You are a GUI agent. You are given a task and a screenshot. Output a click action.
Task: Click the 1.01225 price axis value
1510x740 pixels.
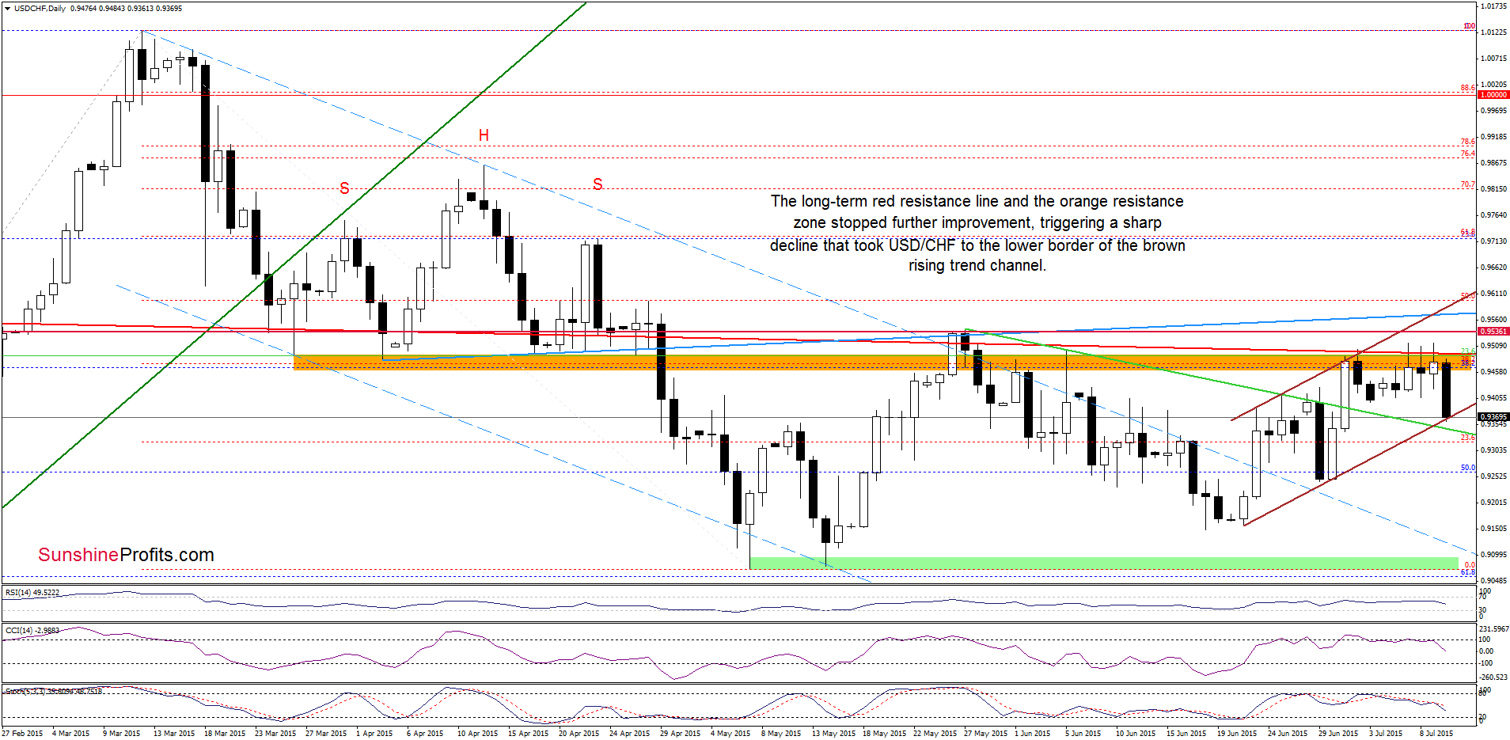[x=1493, y=32]
